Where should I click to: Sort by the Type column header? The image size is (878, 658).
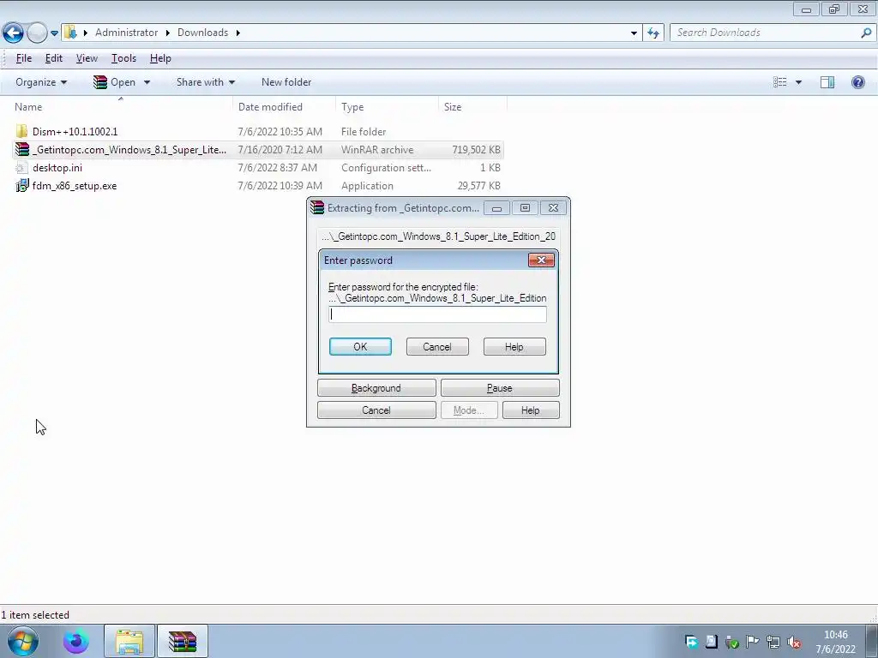(x=352, y=107)
